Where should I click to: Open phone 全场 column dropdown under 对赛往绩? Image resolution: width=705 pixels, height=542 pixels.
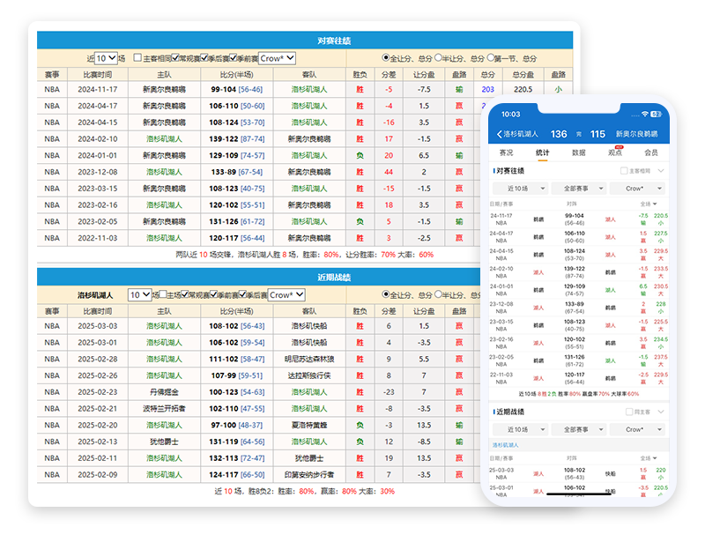649,204
